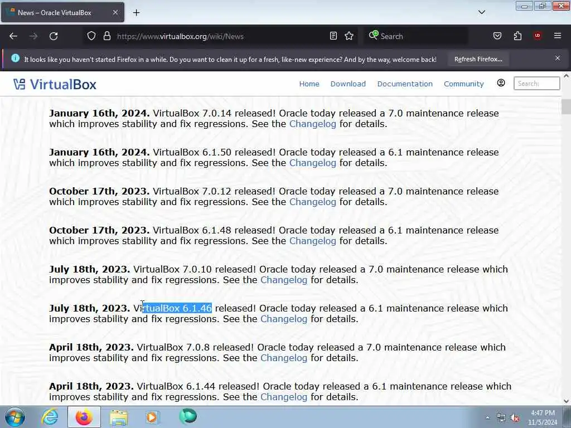Open the media player taskbar icon
Screen dimensions: 571x428
(x=152, y=417)
